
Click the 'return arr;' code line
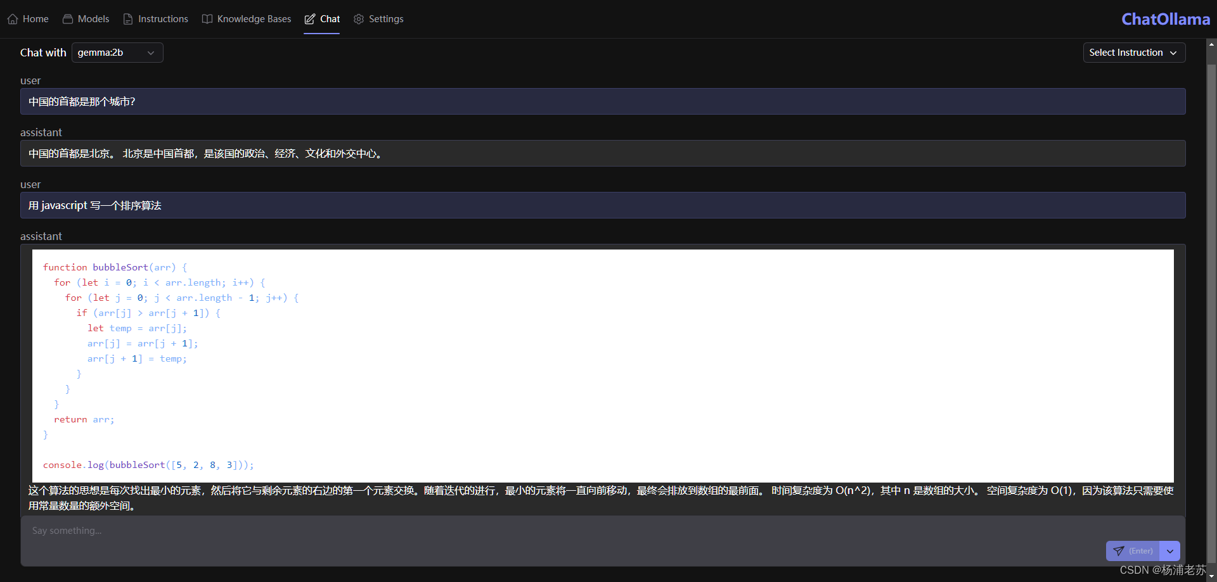pyautogui.click(x=84, y=419)
